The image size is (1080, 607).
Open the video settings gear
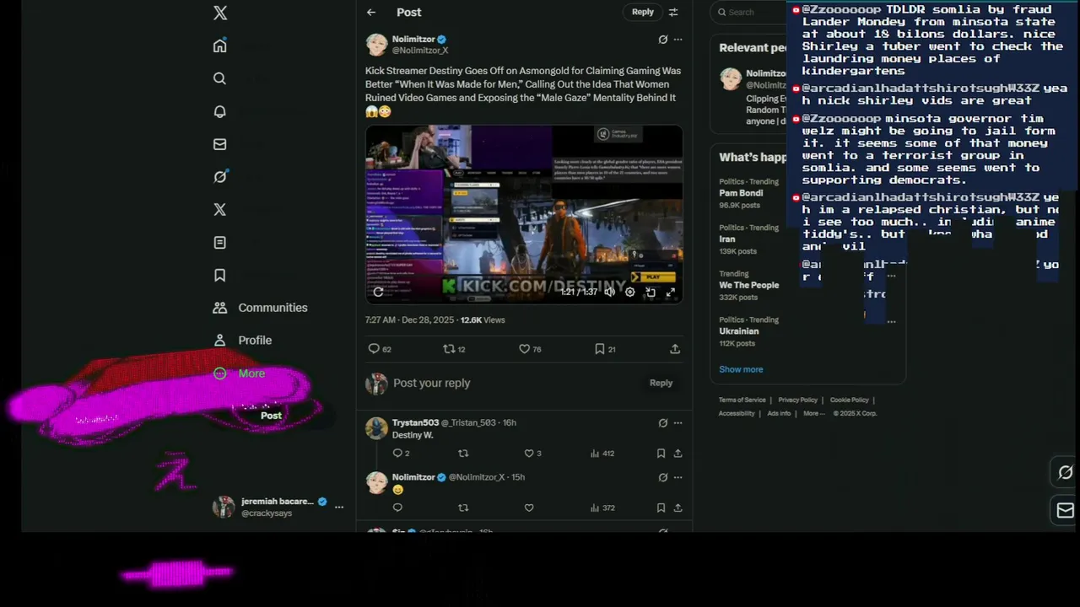point(629,292)
